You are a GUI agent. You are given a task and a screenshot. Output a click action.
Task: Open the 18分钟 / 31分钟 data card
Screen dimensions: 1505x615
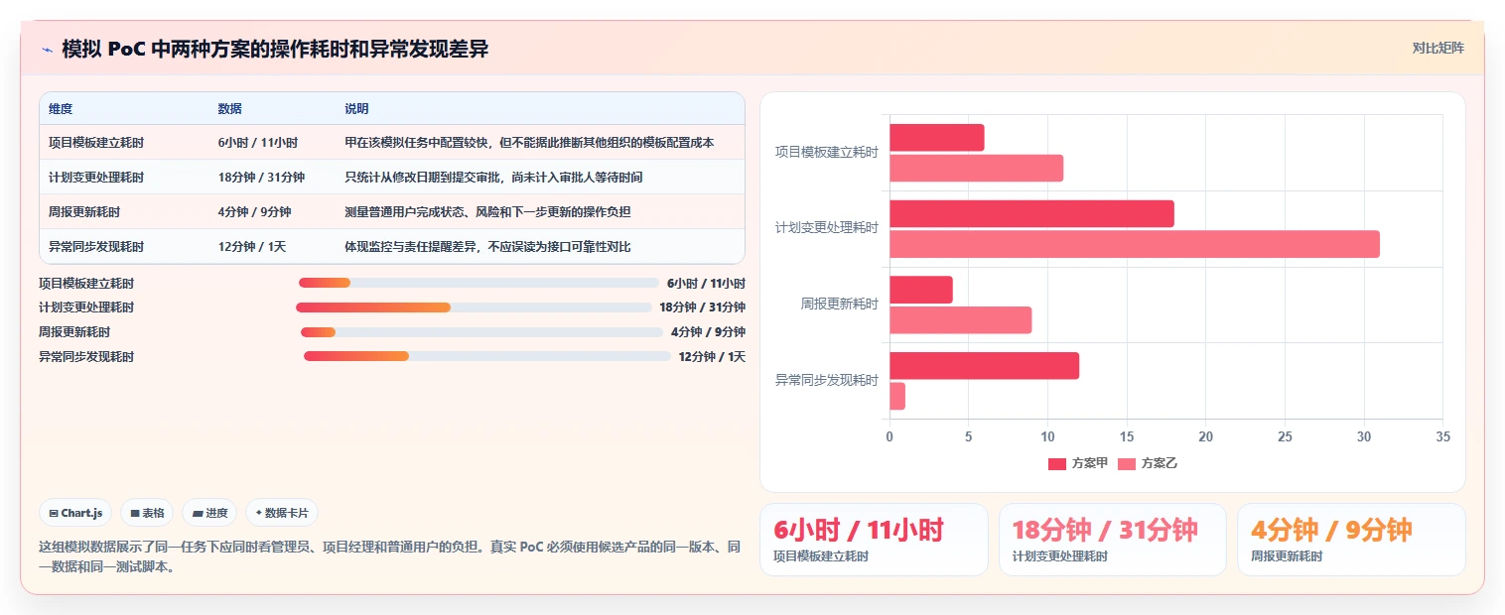click(1112, 540)
